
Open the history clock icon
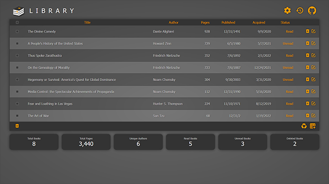pos(300,11)
